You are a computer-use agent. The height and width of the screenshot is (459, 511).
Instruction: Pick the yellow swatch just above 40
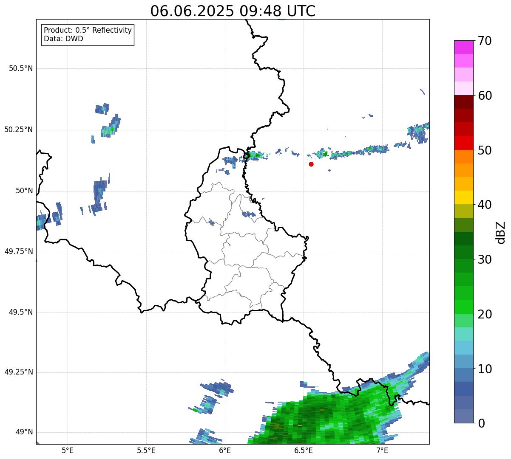(464, 197)
